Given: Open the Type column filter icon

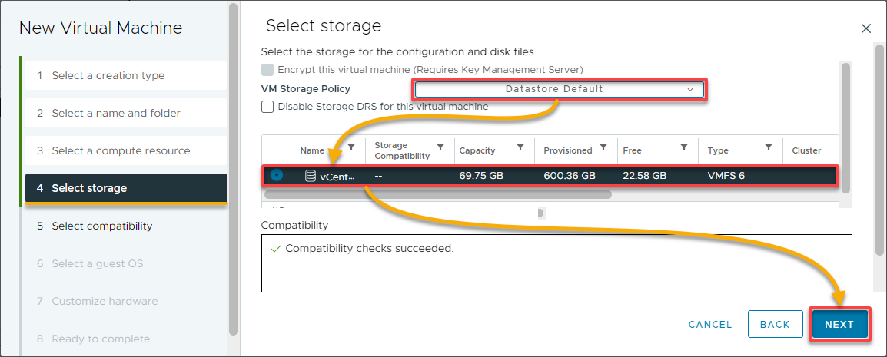Looking at the screenshot, I should coord(769,147).
